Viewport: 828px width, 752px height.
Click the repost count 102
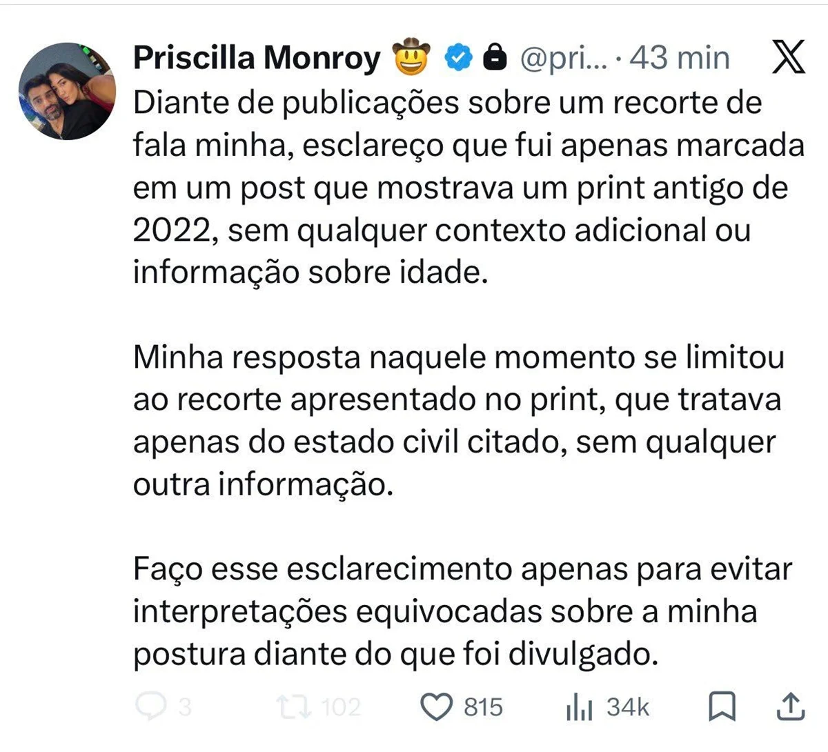tap(341, 707)
